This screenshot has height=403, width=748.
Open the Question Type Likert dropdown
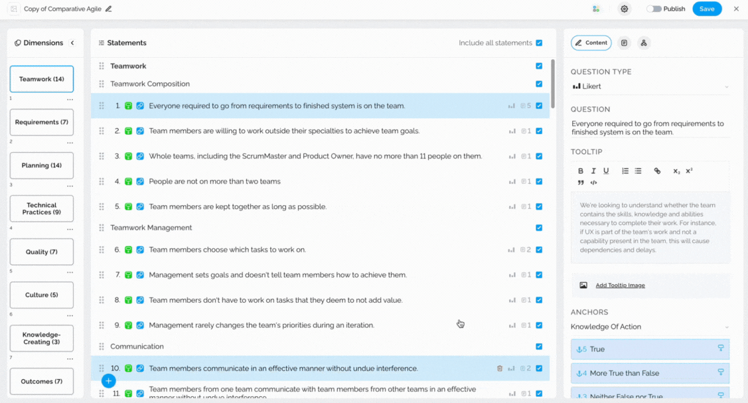pos(650,86)
